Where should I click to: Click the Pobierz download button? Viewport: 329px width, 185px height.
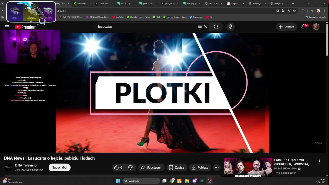click(x=200, y=168)
